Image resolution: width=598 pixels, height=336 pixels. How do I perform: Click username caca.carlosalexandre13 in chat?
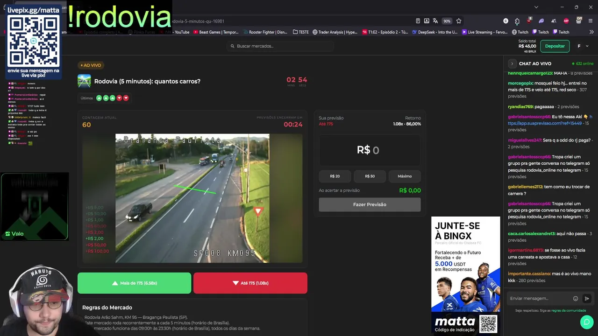(x=532, y=233)
